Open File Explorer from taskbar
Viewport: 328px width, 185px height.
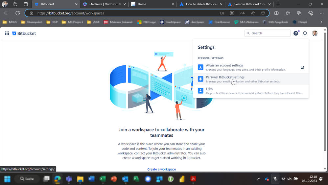point(80,179)
